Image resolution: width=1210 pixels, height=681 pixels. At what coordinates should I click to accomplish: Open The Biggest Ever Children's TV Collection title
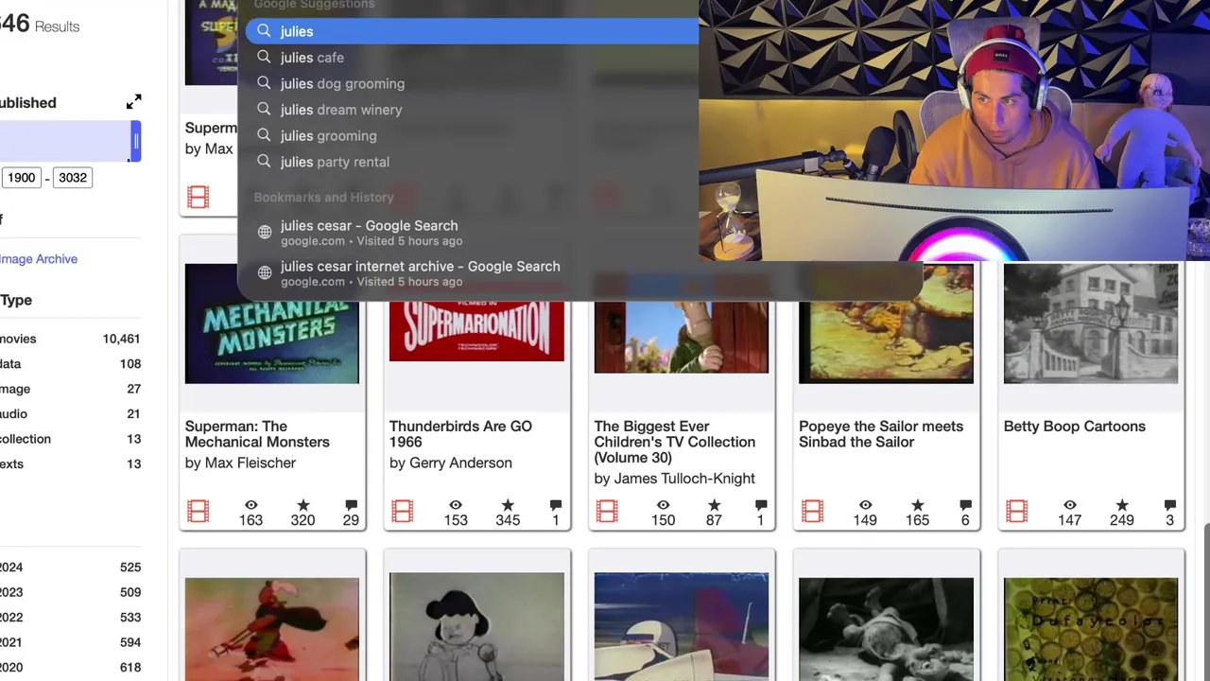coord(675,442)
